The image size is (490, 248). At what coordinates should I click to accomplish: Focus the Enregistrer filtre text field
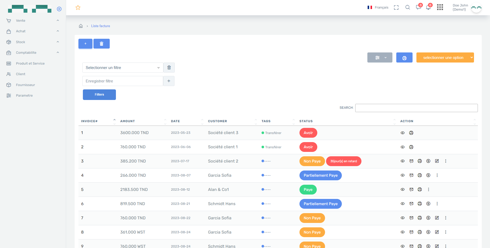coord(123,81)
